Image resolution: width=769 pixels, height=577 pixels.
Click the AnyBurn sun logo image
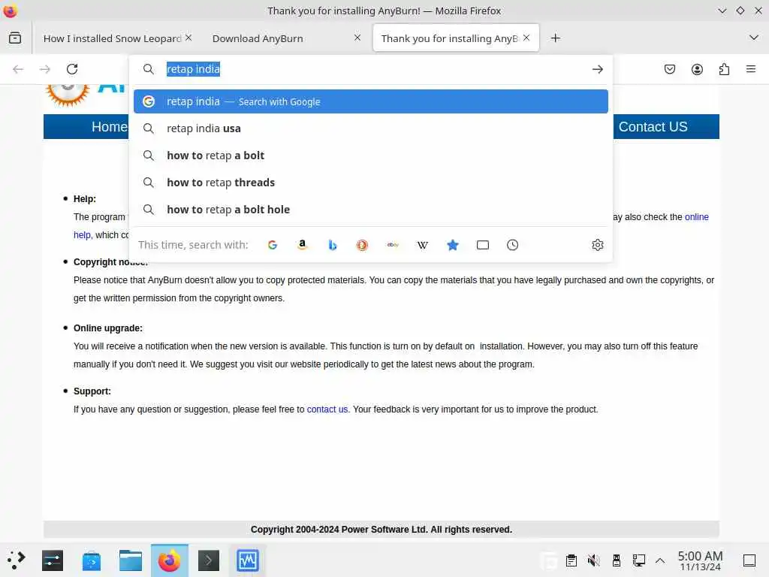coord(68,94)
